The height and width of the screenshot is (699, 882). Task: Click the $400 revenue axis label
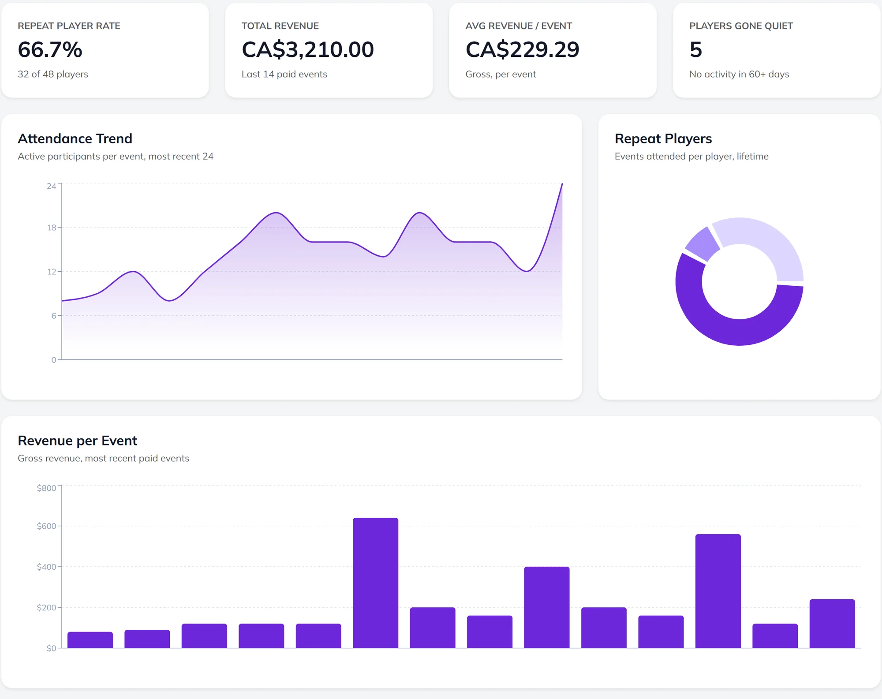coord(46,567)
